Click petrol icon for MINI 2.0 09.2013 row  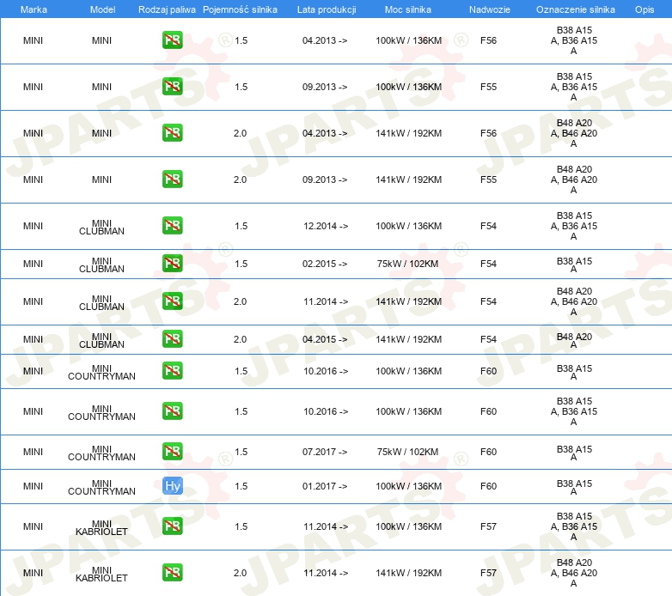[172, 179]
